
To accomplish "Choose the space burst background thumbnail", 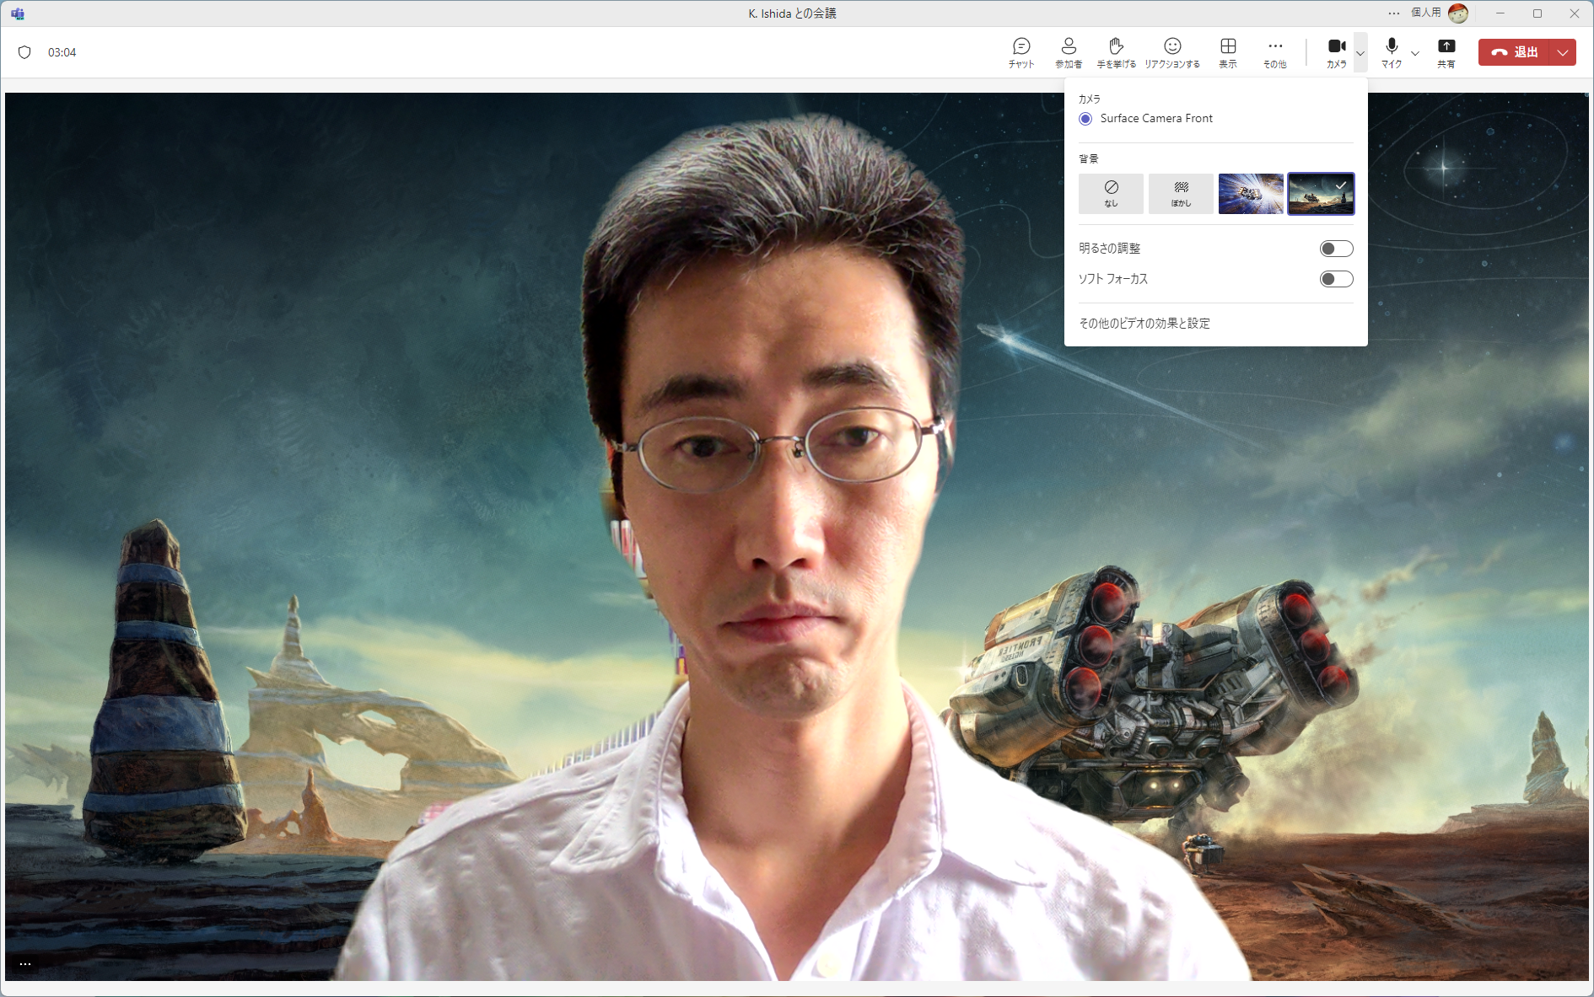I will coord(1251,194).
